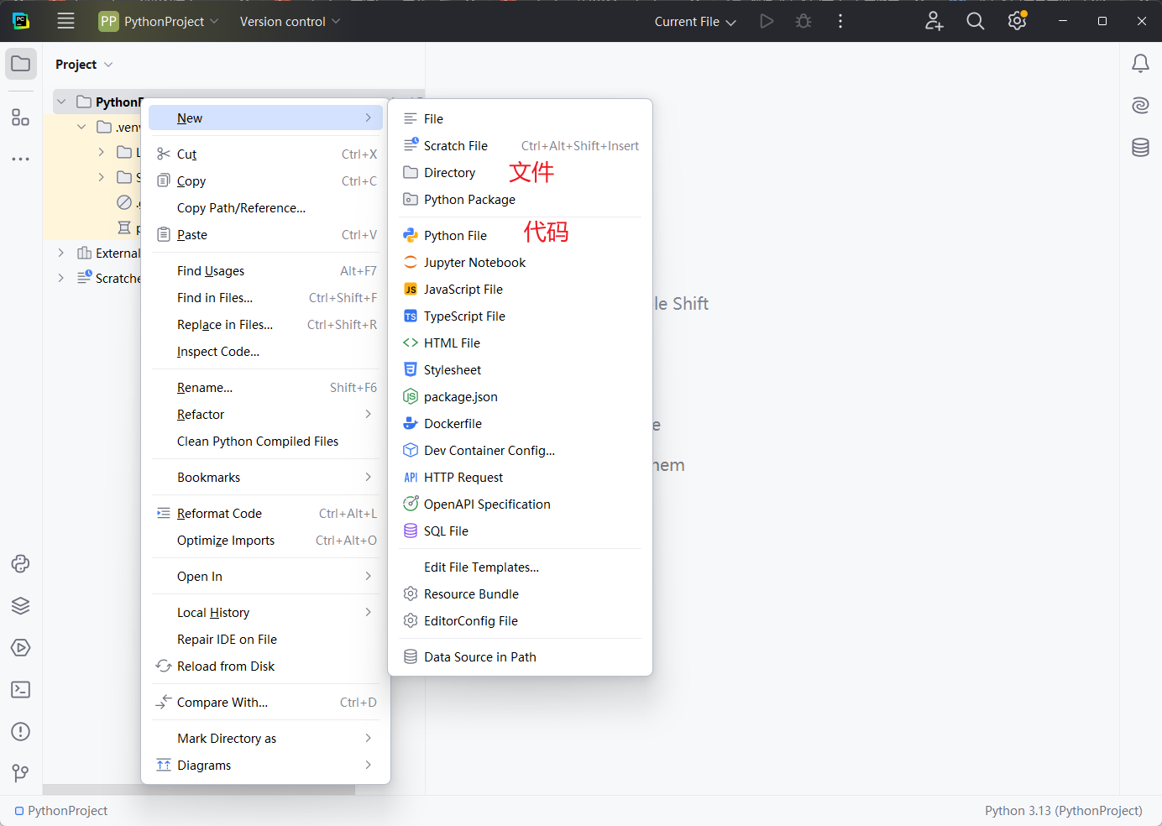Image resolution: width=1162 pixels, height=826 pixels.
Task: Choose Copy Path/Reference
Action: [265, 208]
